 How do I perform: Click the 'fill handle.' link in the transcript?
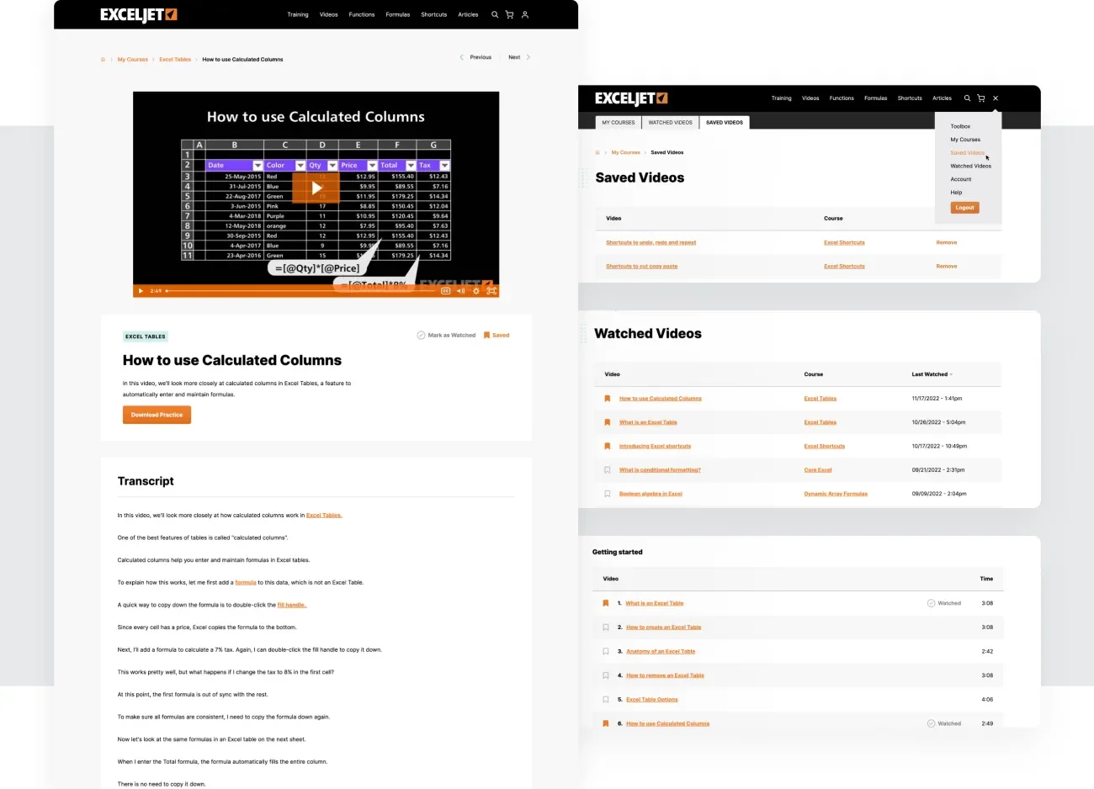(x=292, y=605)
